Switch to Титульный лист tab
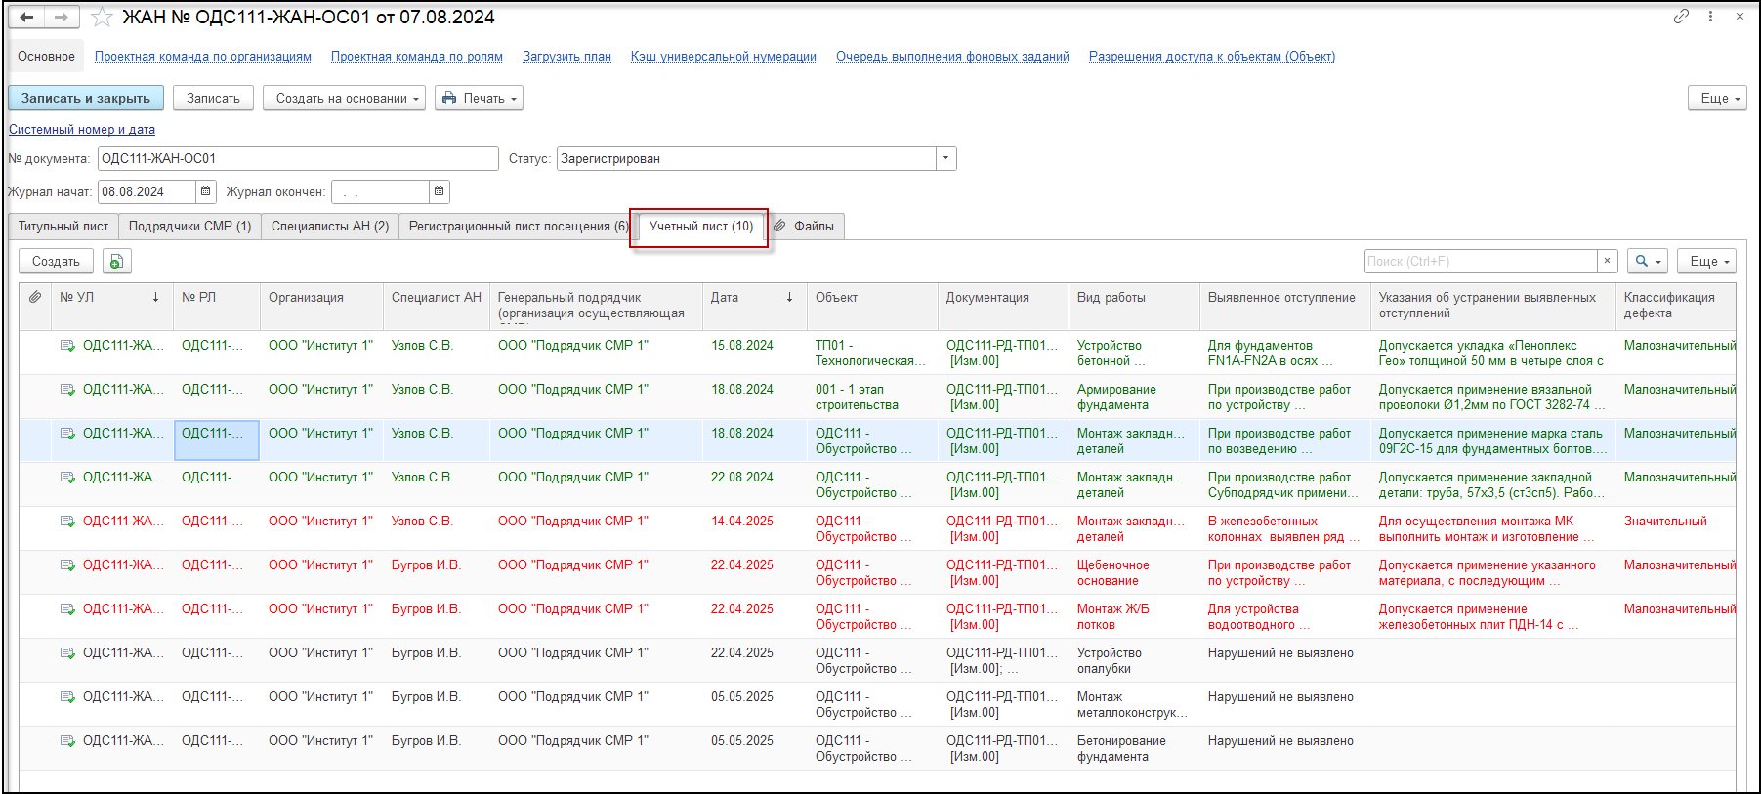The width and height of the screenshot is (1761, 794). (x=63, y=227)
